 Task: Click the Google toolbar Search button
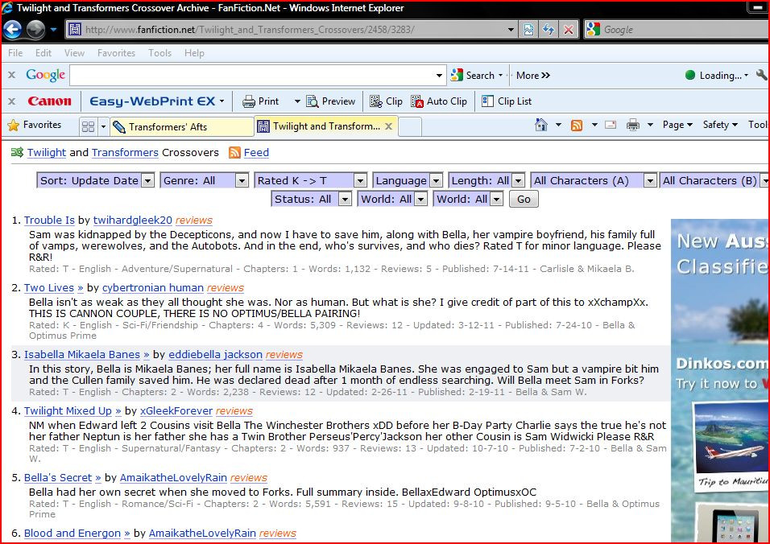coord(474,75)
